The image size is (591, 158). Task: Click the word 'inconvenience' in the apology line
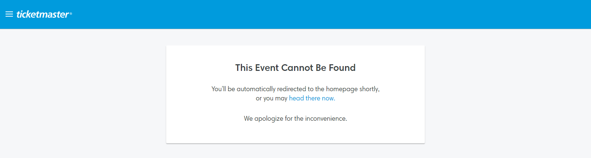[x=326, y=118]
